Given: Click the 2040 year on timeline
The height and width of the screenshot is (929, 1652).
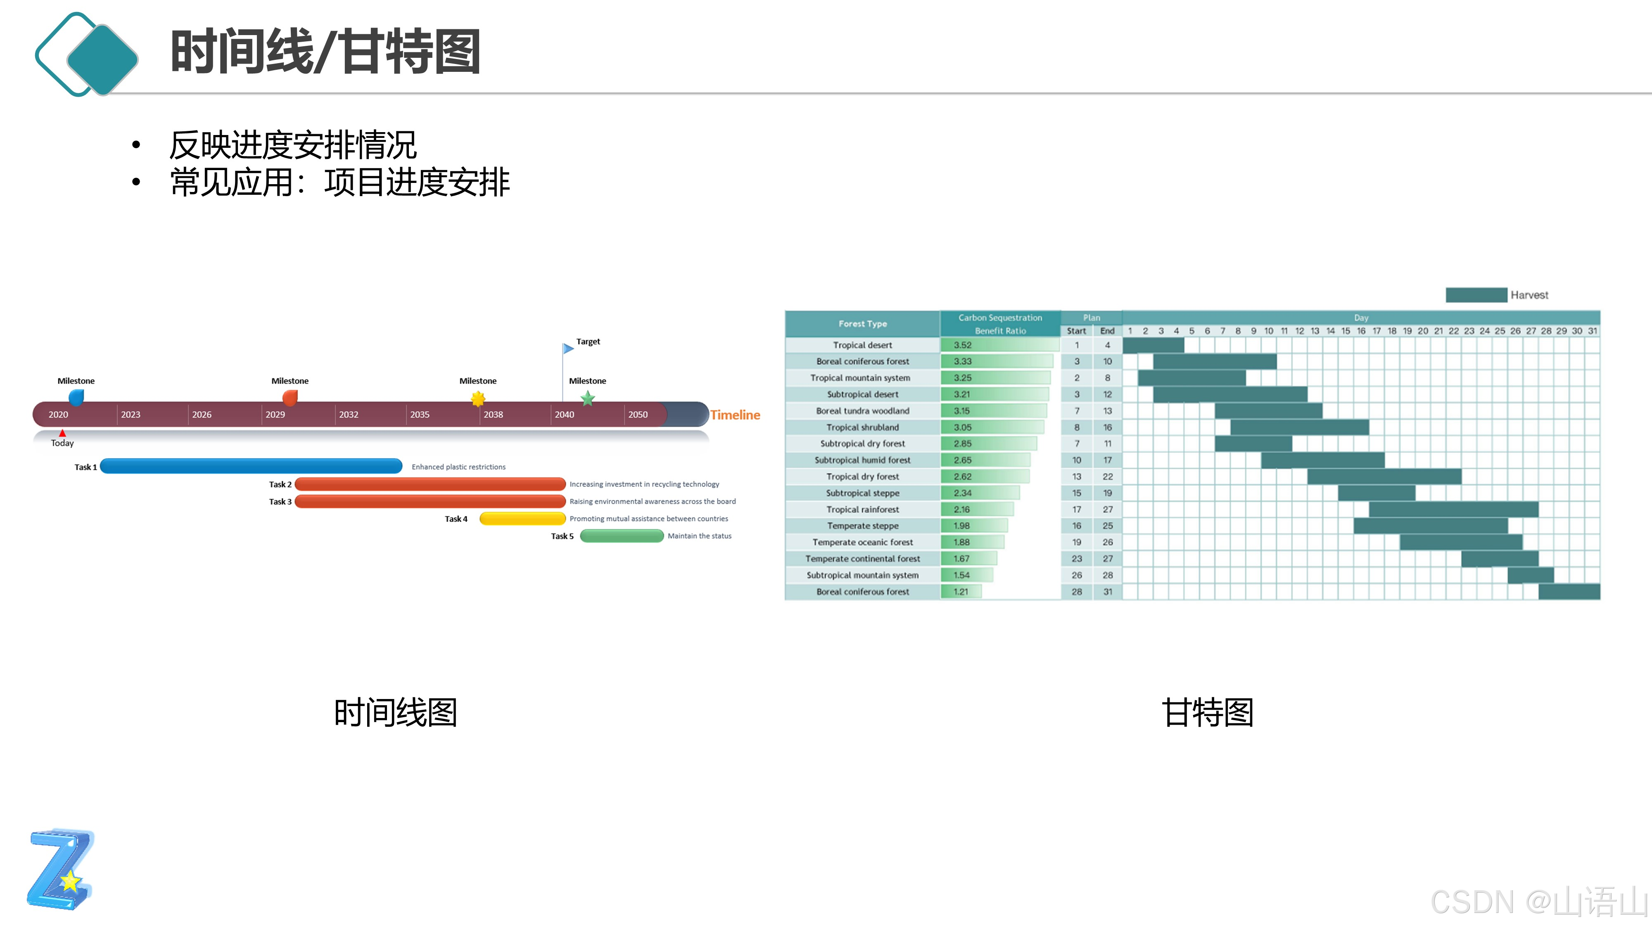Looking at the screenshot, I should click(x=564, y=414).
